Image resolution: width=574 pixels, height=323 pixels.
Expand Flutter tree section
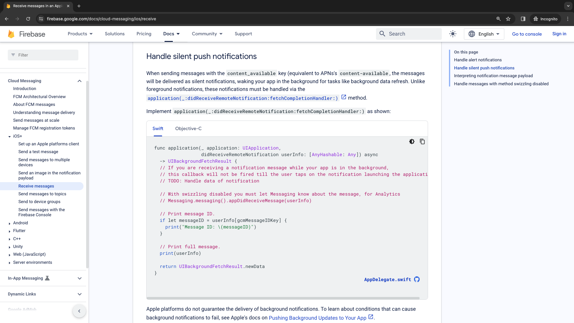[x=10, y=231]
